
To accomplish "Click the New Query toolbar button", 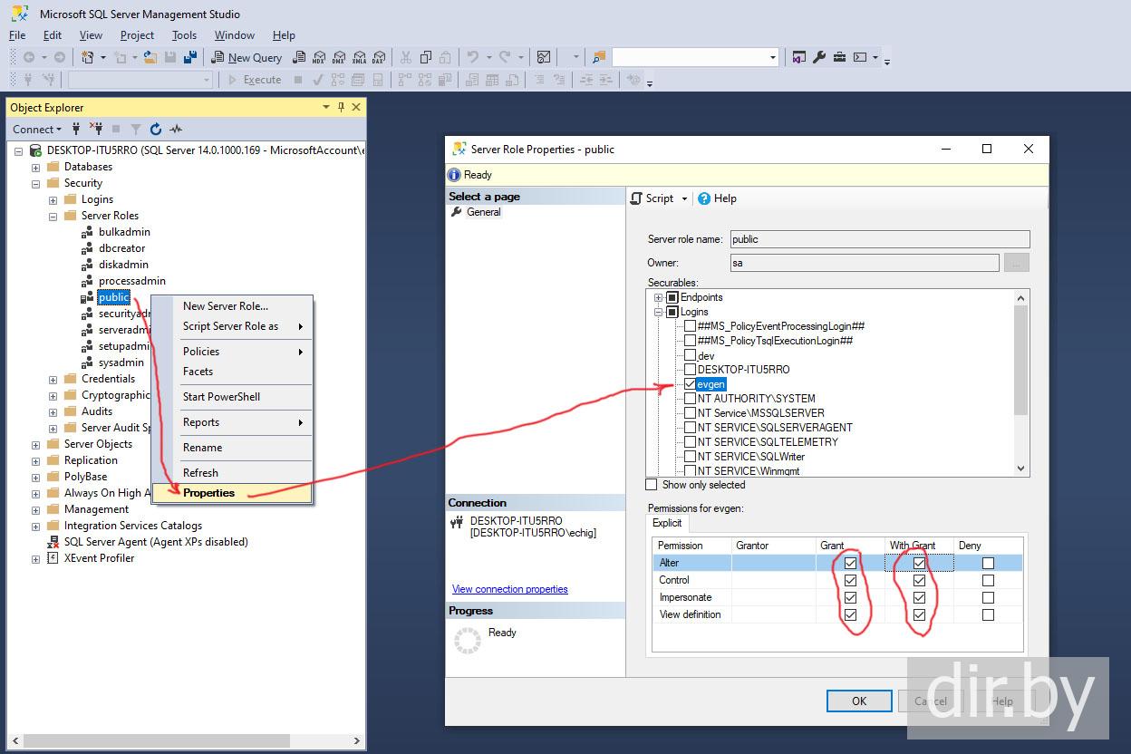I will (x=246, y=57).
